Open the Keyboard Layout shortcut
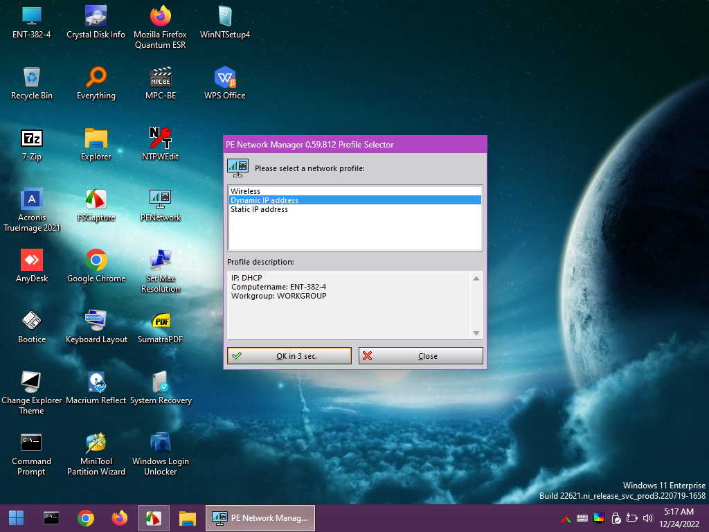 (x=96, y=327)
